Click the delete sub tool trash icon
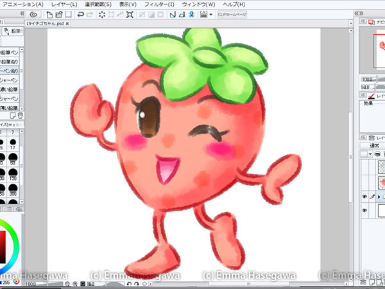The height and width of the screenshot is (289, 385). (x=20, y=116)
